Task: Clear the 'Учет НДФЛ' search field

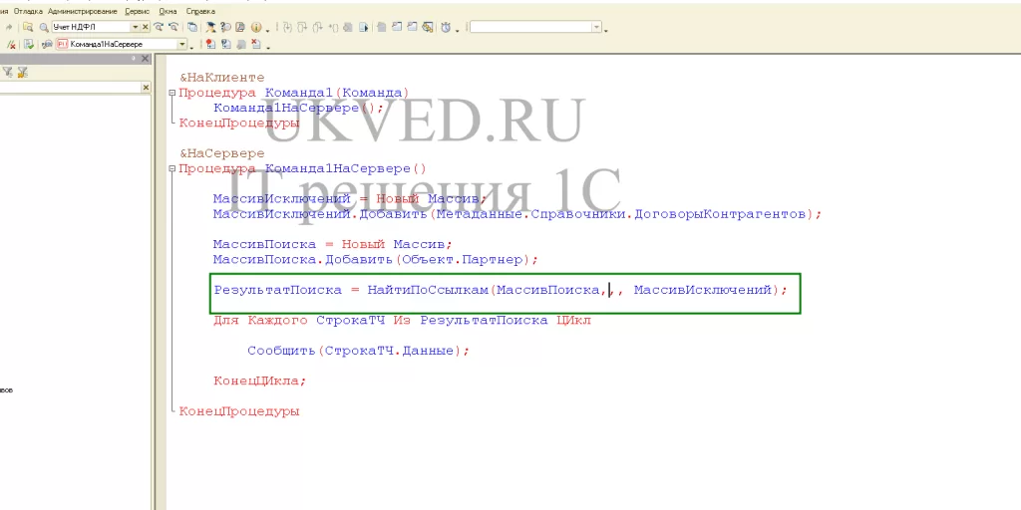Action: click(146, 28)
